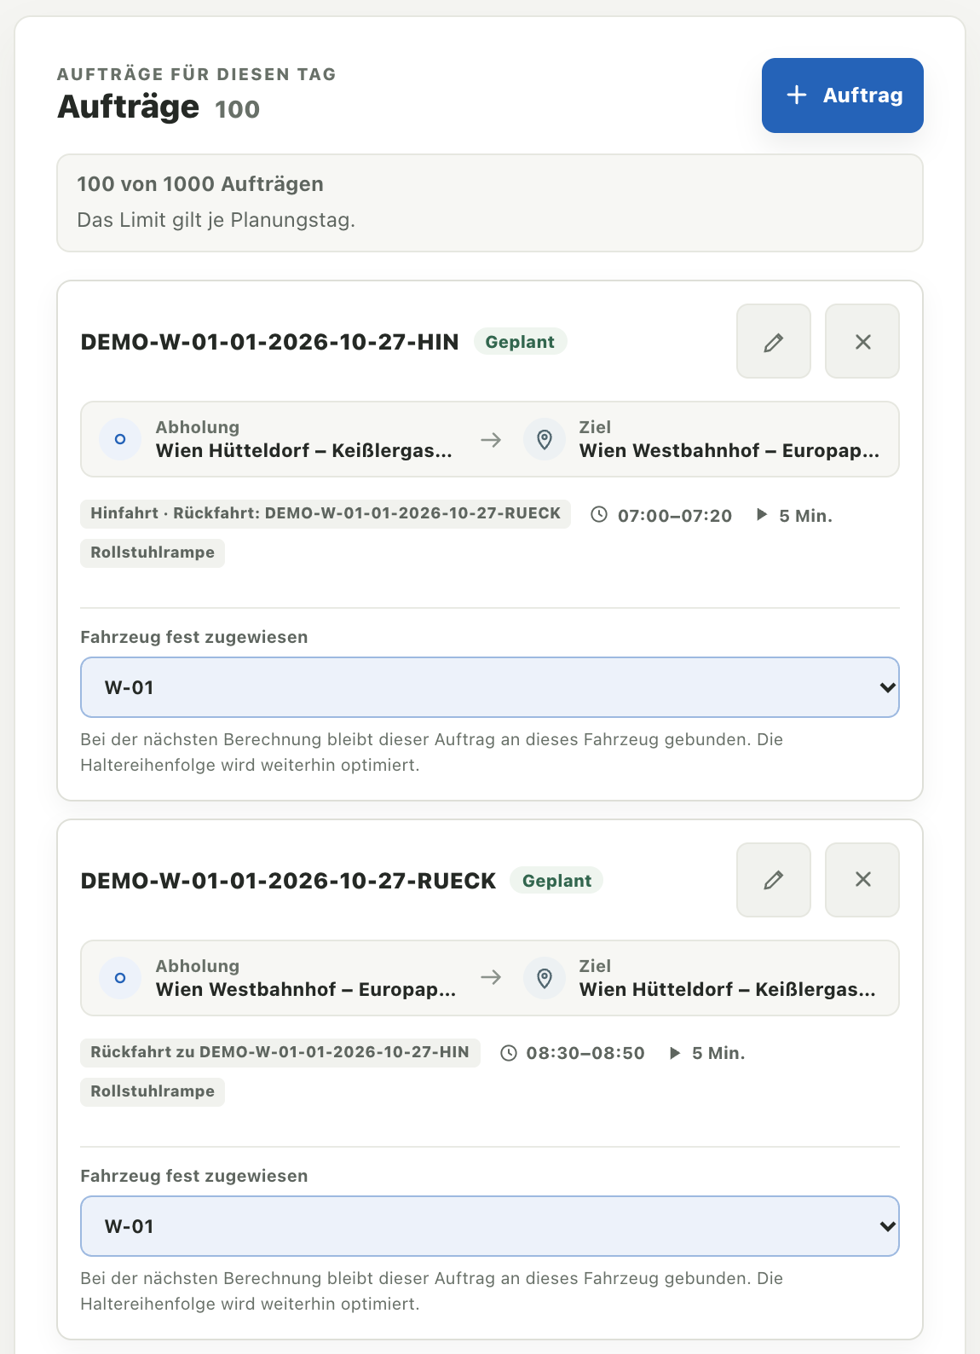Screen dimensions: 980x1354
Task: Click destination pin icon in RUECK order
Action: [545, 978]
